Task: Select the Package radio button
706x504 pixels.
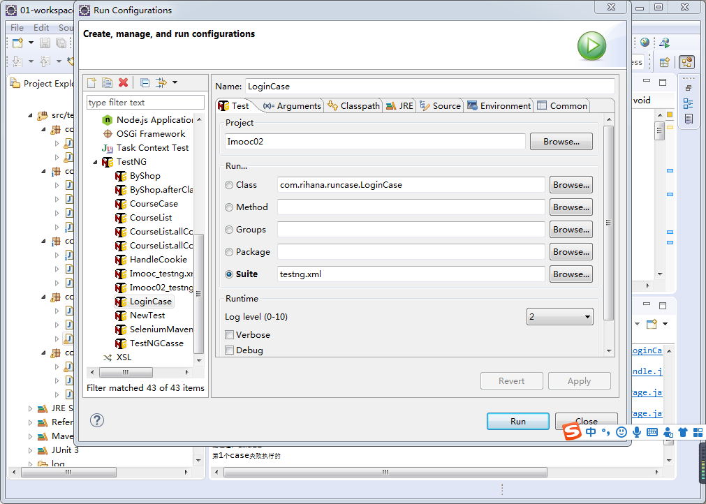Action: coord(229,252)
